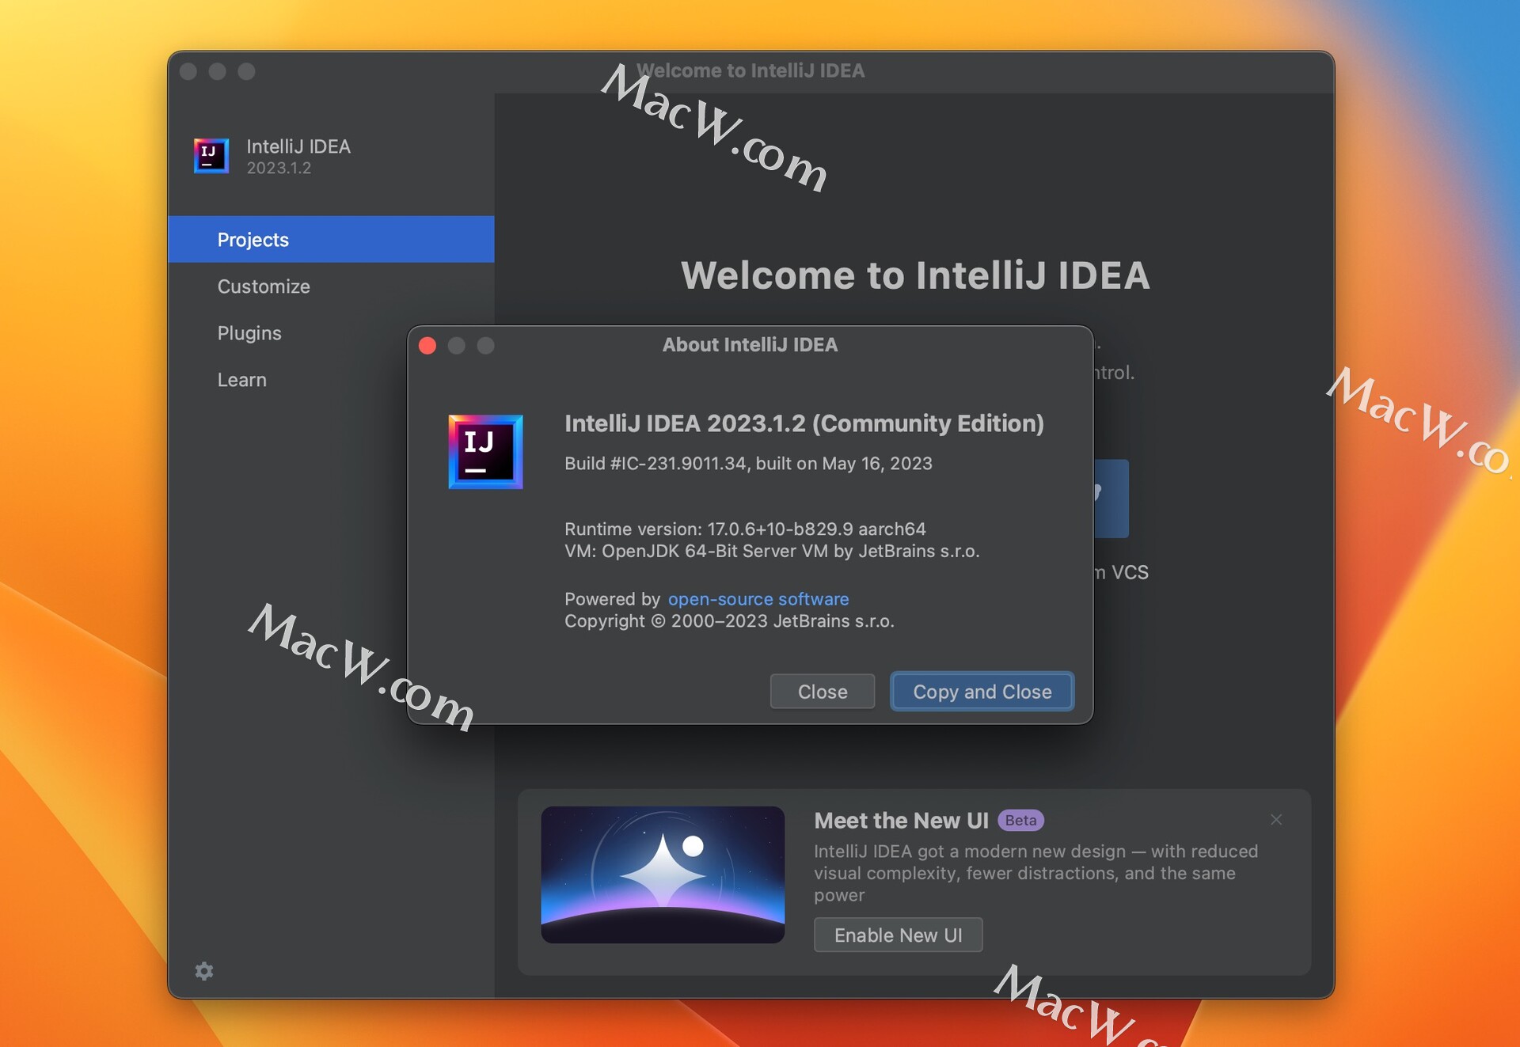Viewport: 1520px width, 1047px height.
Task: Close the About IntelliJ IDEA dialog with red button
Action: tap(427, 346)
